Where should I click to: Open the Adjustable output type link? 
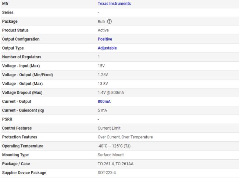click(x=107, y=48)
